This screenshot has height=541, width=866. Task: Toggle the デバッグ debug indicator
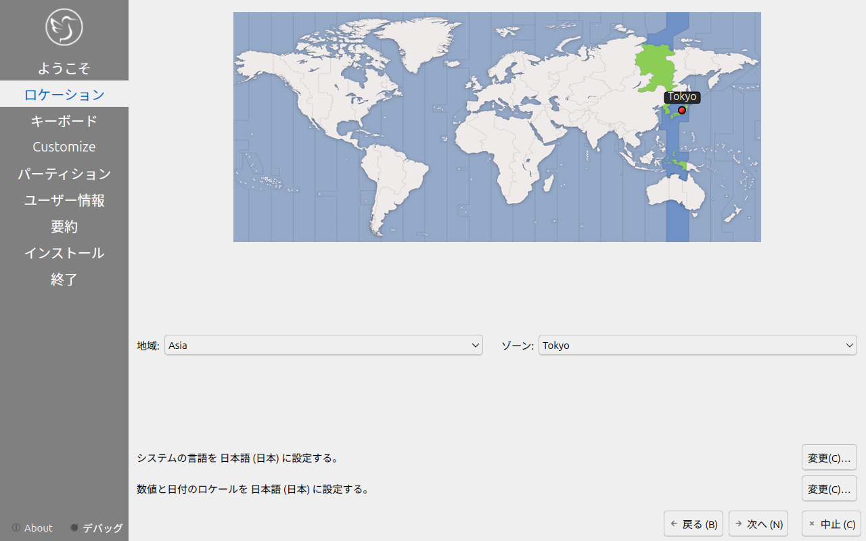coord(74,527)
